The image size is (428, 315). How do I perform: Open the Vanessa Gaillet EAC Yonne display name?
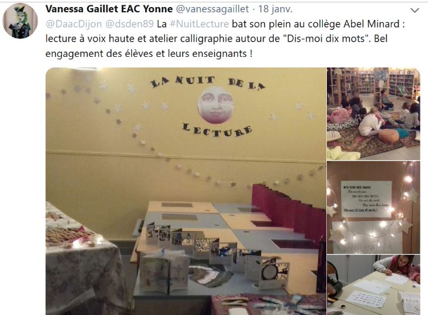coord(109,9)
